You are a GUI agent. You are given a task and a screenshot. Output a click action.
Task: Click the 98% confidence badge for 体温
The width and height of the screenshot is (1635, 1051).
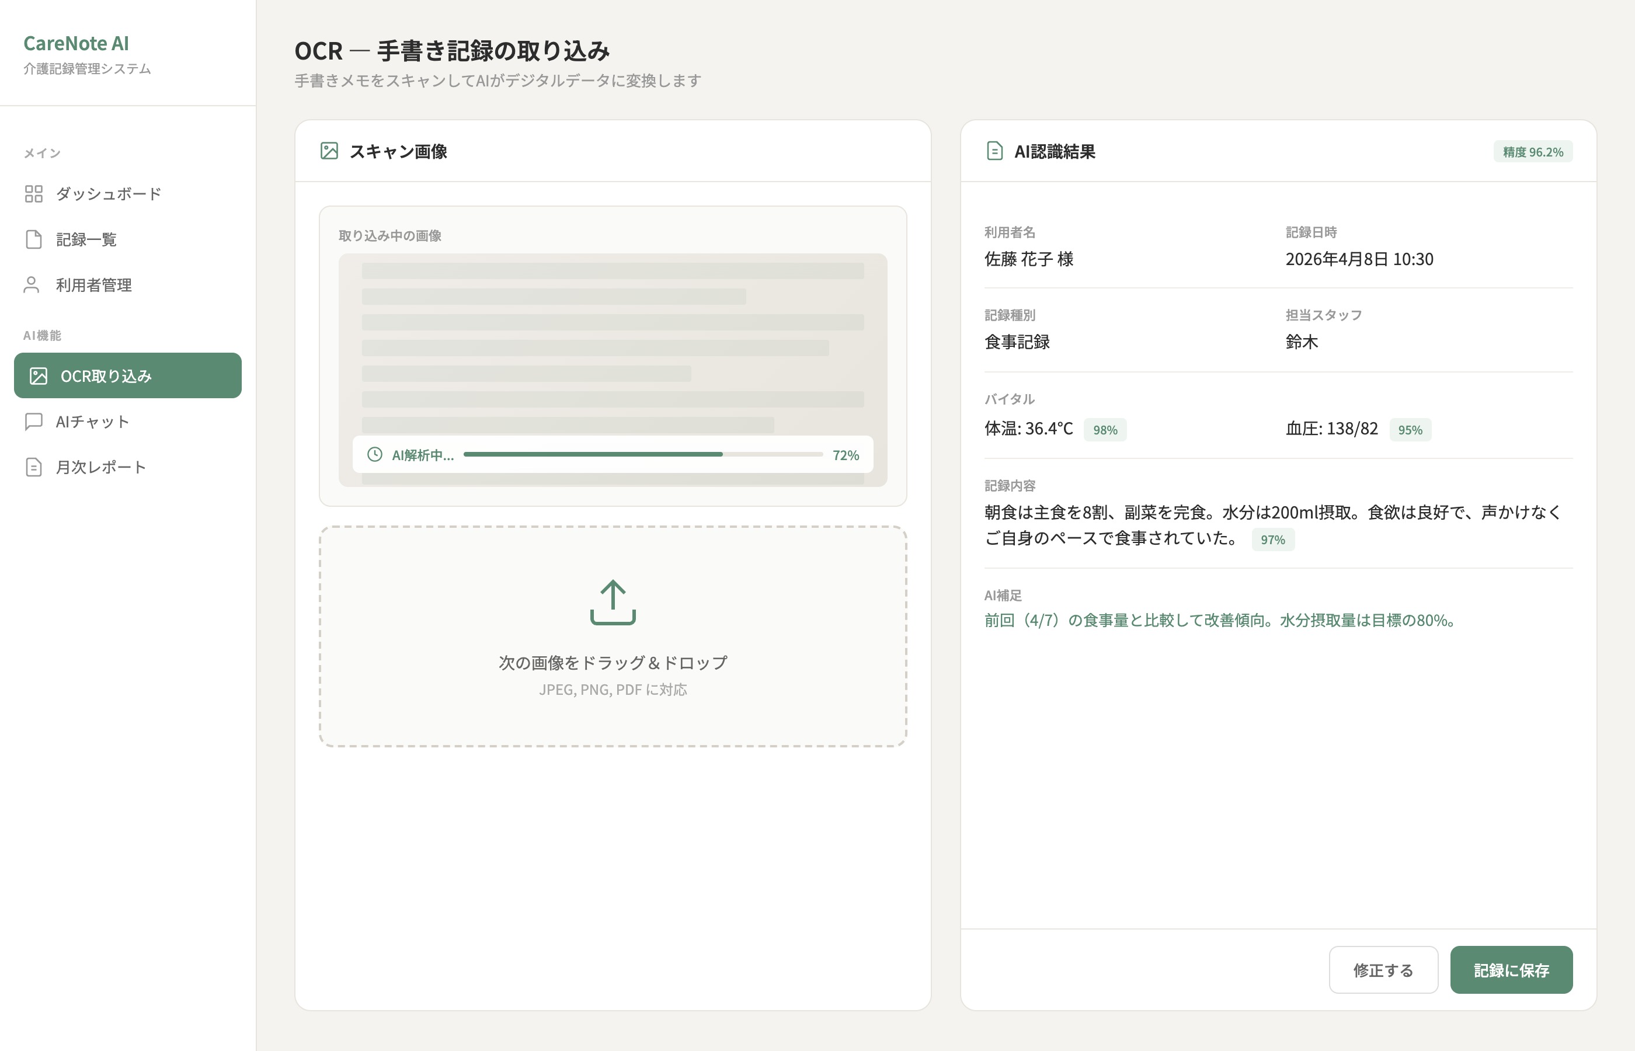point(1105,430)
